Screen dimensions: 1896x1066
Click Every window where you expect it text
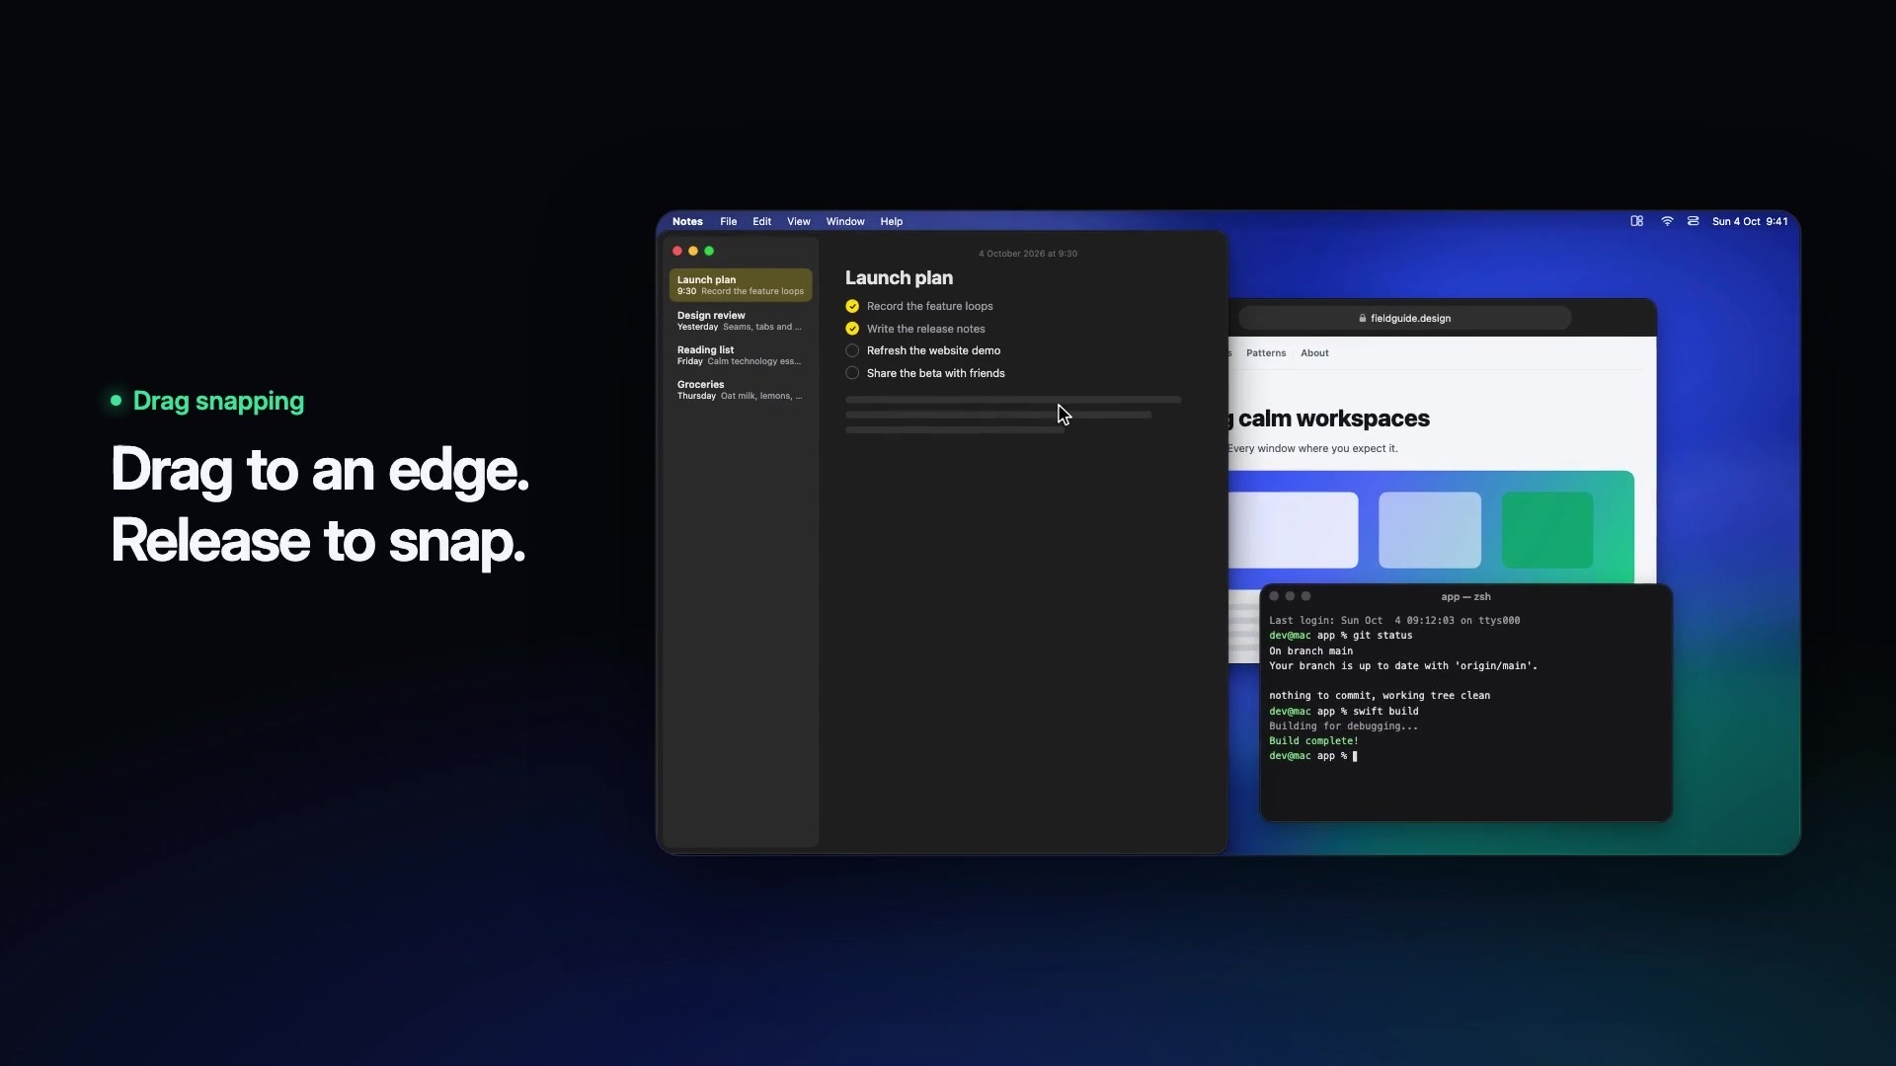[x=1313, y=448]
